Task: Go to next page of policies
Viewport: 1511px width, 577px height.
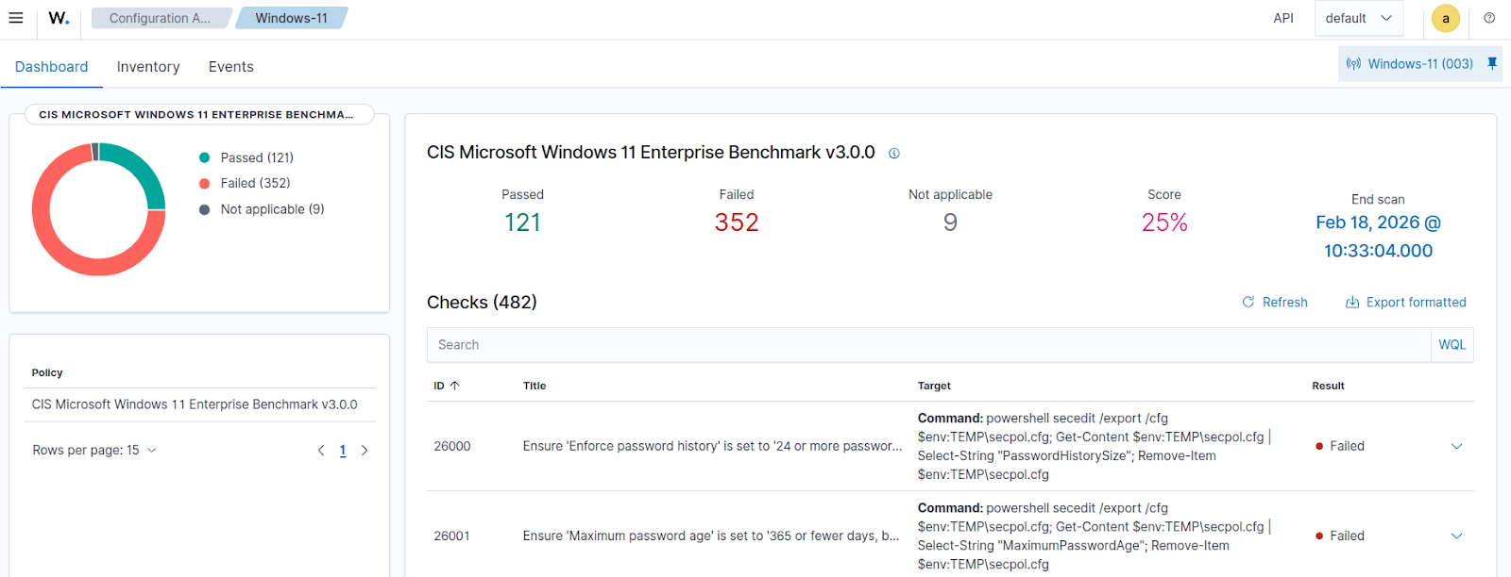Action: point(365,451)
